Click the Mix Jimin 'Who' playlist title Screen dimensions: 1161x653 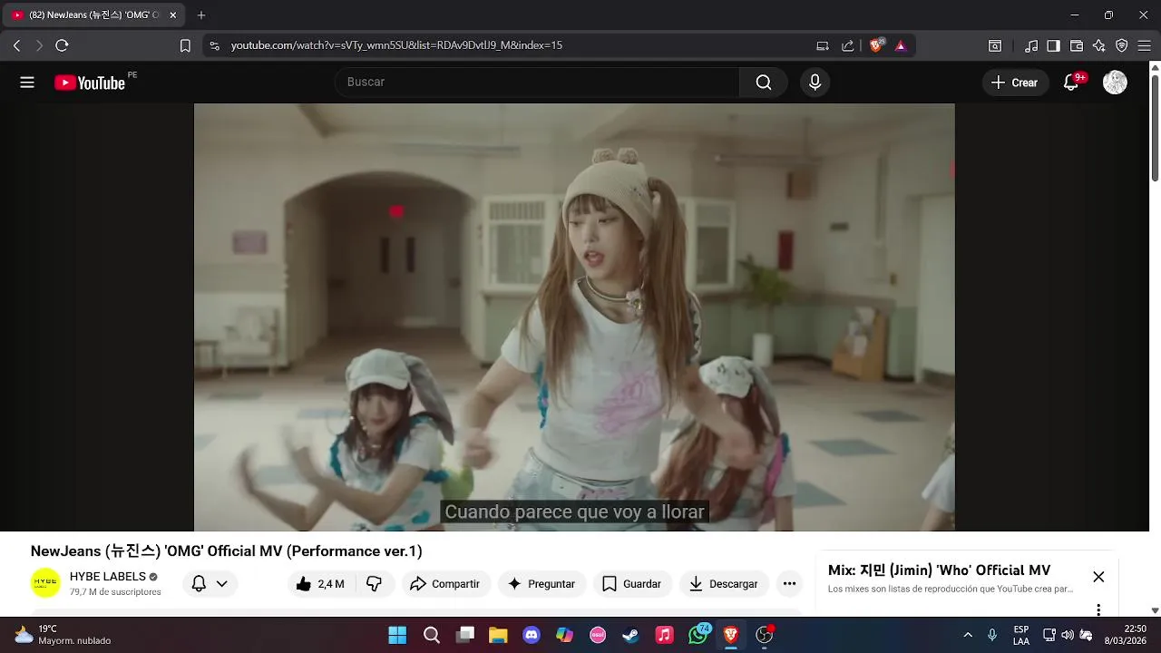point(939,570)
